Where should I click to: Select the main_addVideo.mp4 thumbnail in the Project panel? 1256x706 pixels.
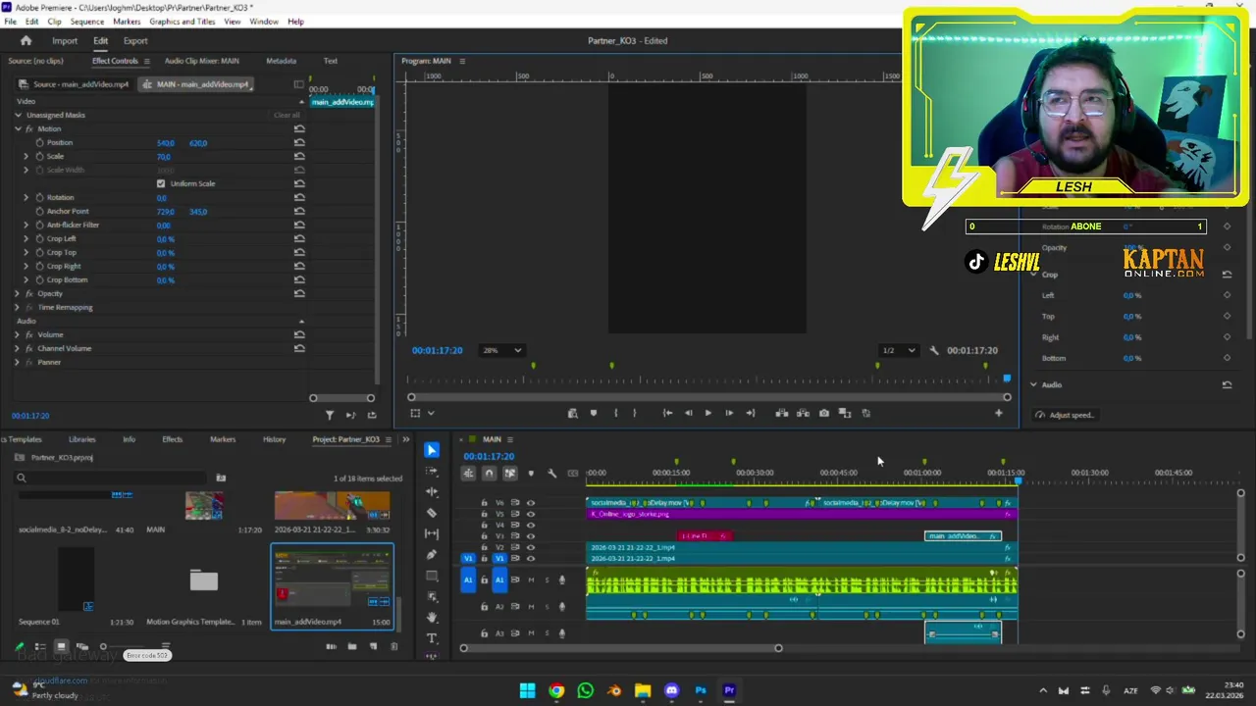pyautogui.click(x=333, y=580)
